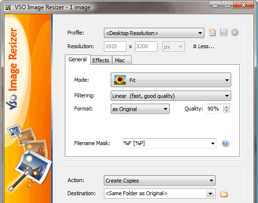
Task: Maximize the VSO Image Resizer window
Action: [227, 5]
